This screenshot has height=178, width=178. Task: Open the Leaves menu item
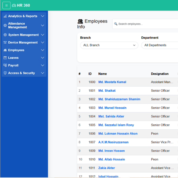click(13, 58)
